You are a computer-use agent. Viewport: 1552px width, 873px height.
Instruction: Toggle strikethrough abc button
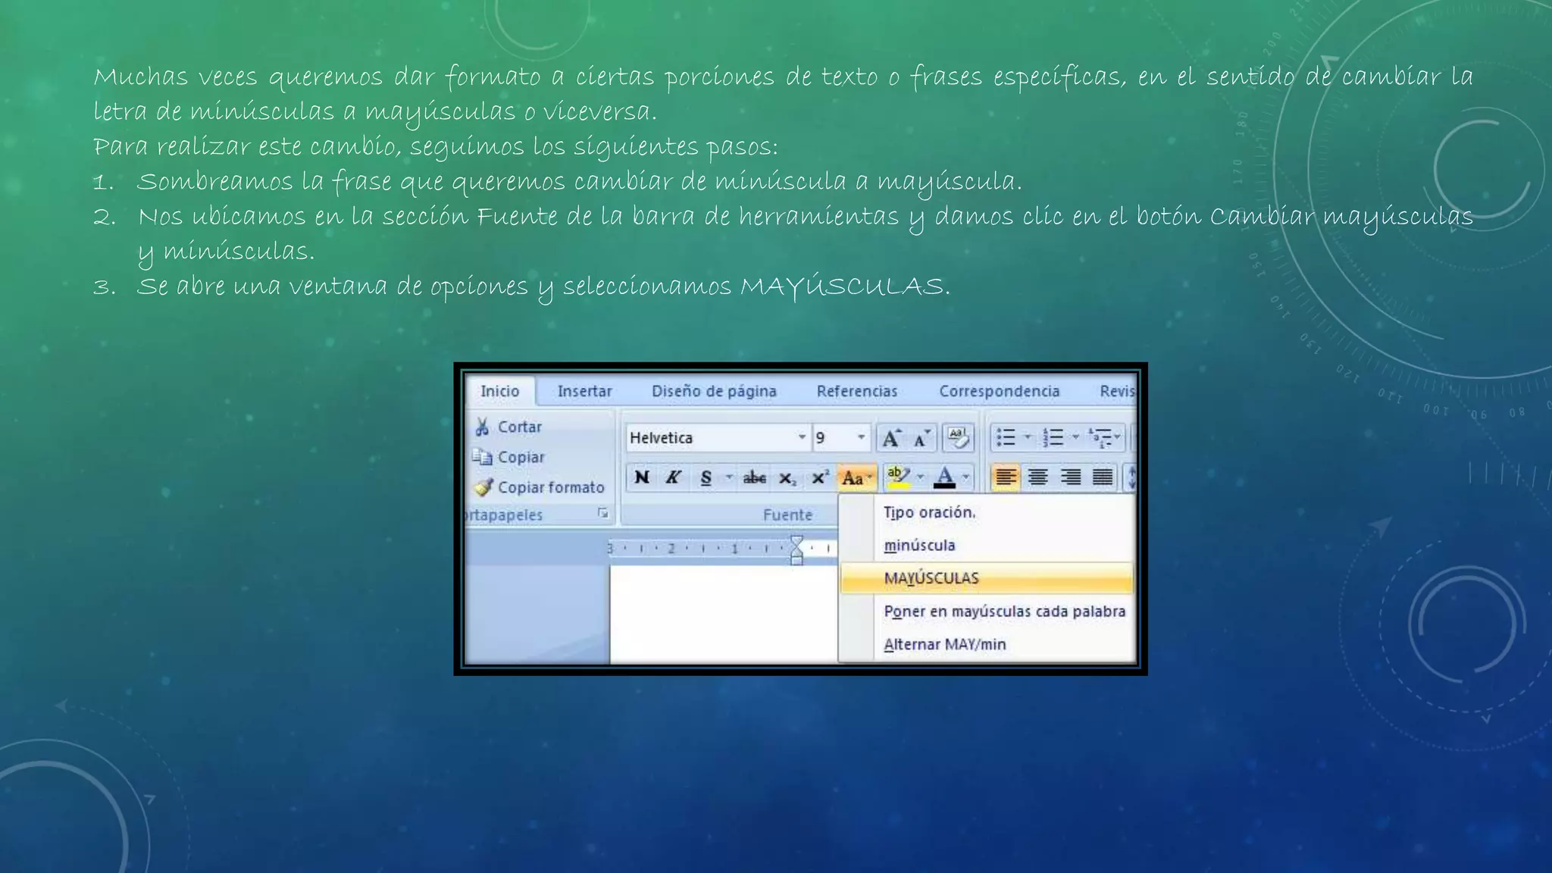pyautogui.click(x=755, y=477)
